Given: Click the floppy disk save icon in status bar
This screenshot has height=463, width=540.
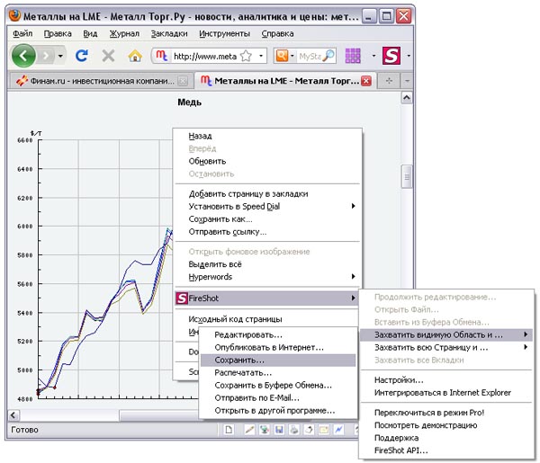Looking at the screenshot, I should (x=279, y=430).
